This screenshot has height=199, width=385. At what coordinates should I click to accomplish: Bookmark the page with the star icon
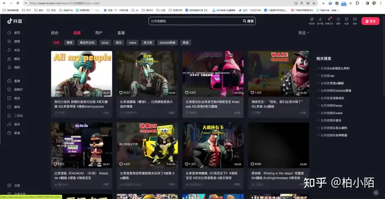pos(314,3)
